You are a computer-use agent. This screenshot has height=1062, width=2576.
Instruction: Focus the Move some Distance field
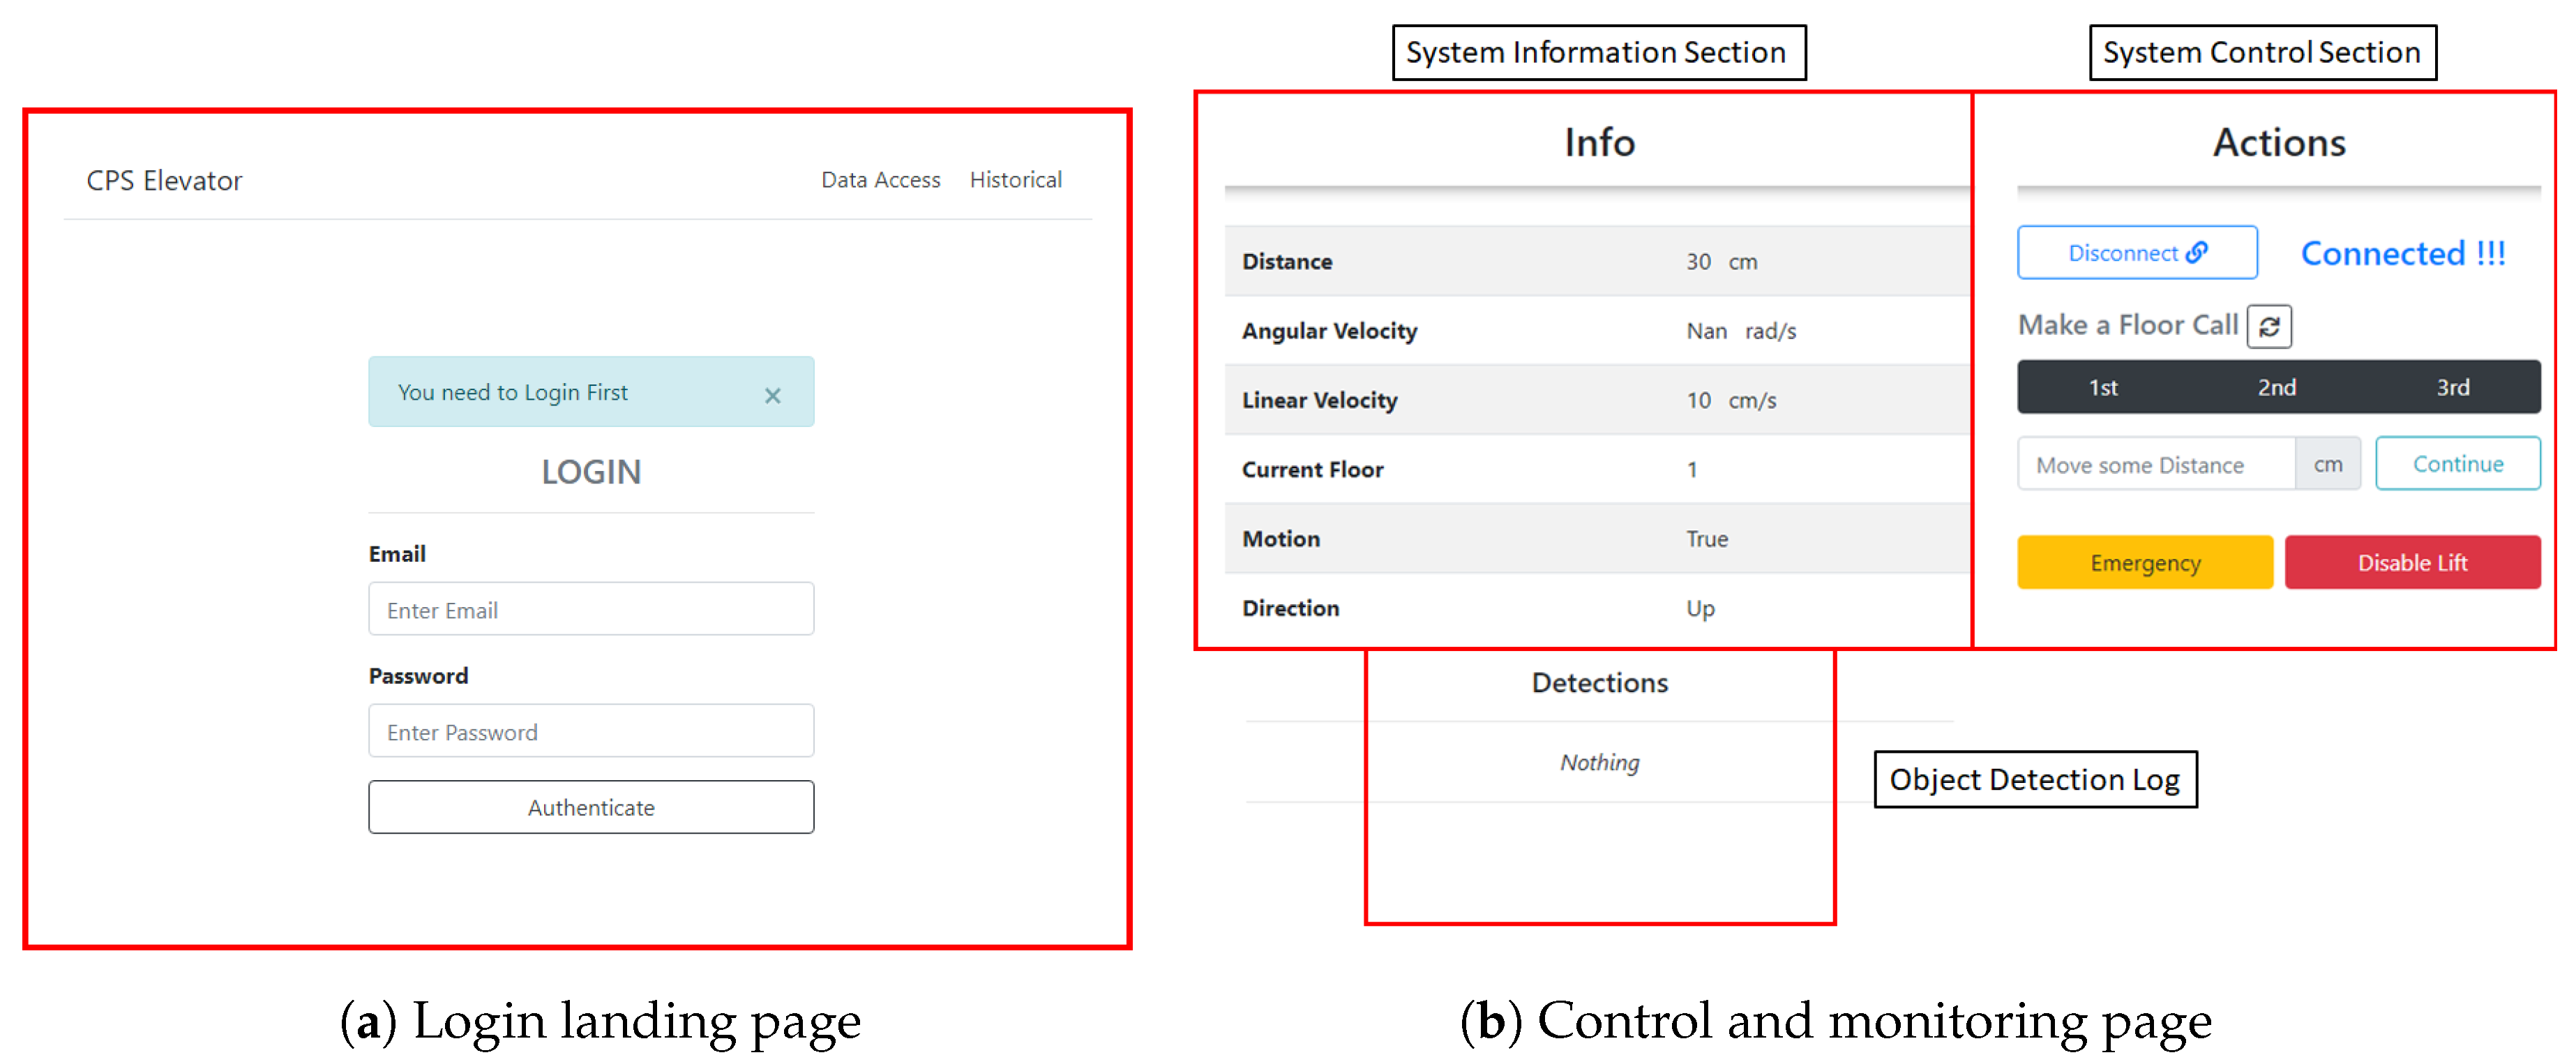[x=2155, y=465]
